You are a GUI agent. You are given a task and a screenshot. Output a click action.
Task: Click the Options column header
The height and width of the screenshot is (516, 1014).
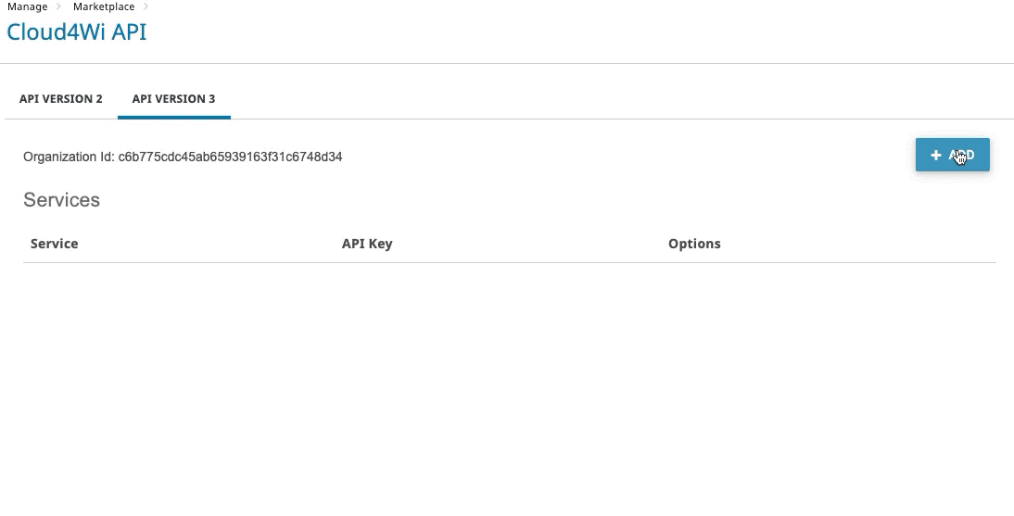(694, 244)
